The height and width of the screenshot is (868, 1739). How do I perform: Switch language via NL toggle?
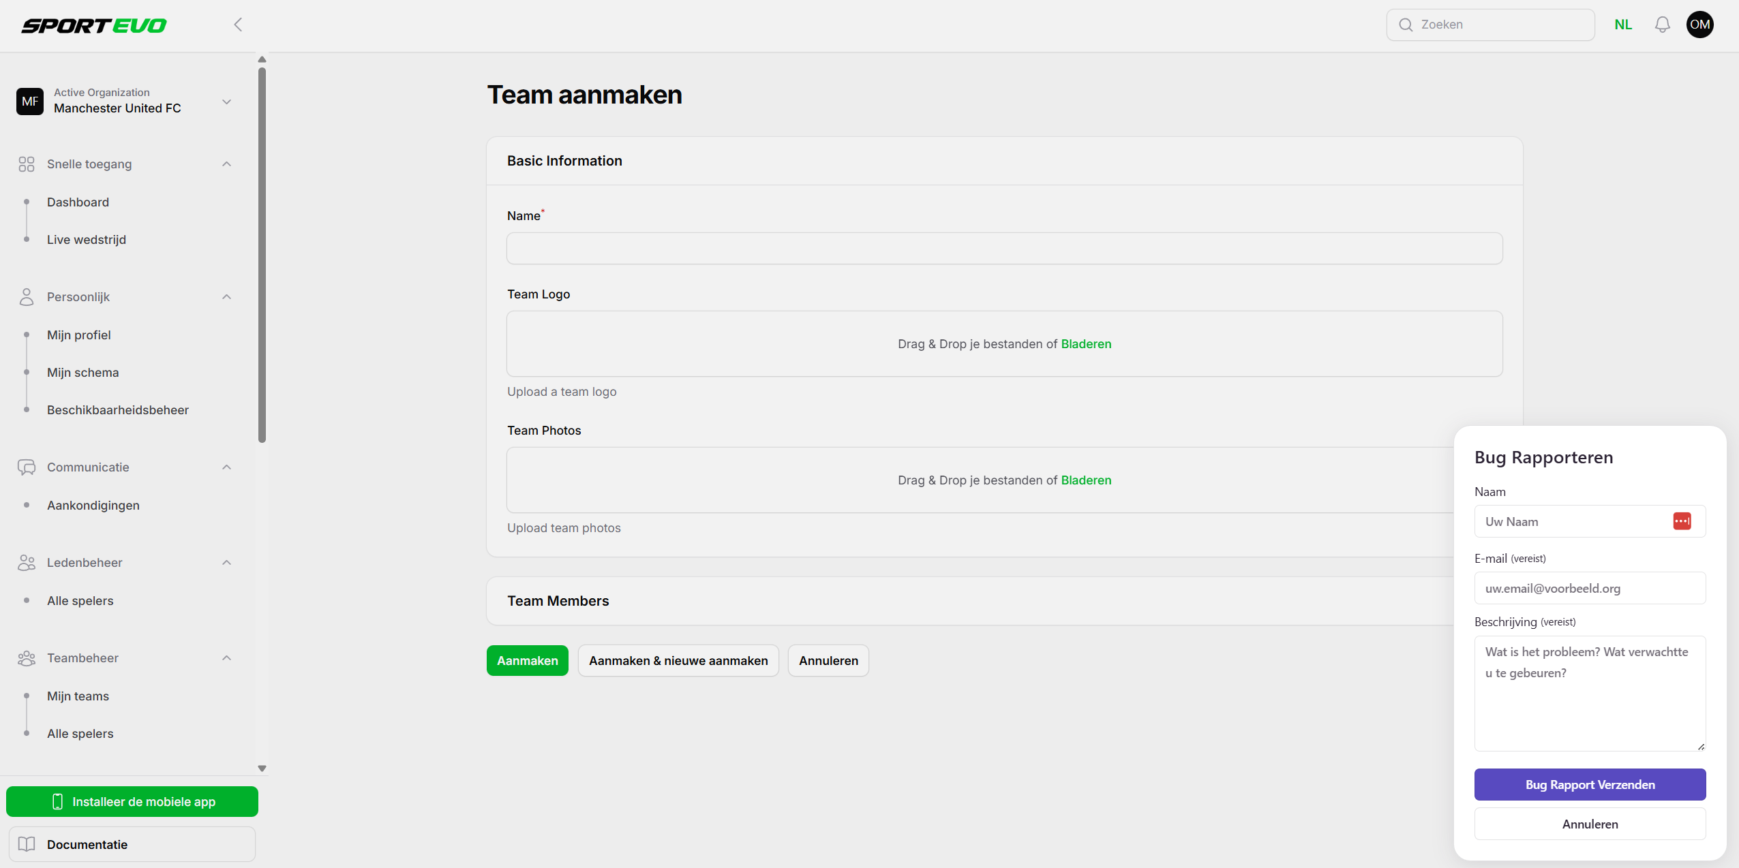point(1623,25)
